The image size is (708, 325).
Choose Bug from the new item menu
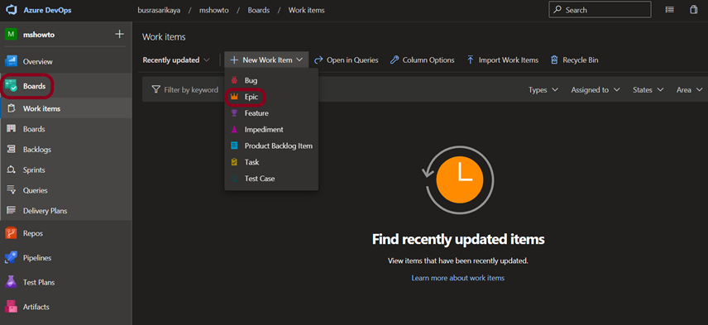click(271, 80)
